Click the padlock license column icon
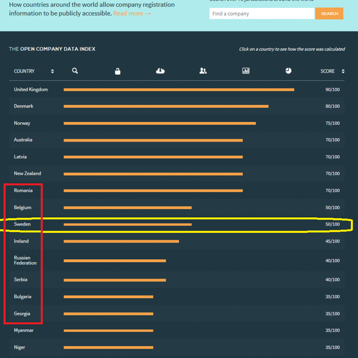 [117, 71]
